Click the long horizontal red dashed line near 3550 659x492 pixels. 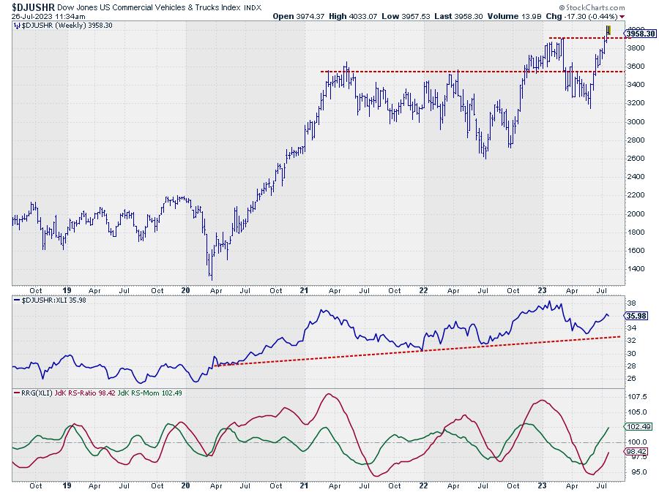click(439, 72)
